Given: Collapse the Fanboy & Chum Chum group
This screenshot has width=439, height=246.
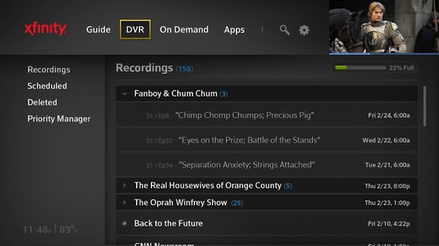Looking at the screenshot, I should click(x=125, y=94).
